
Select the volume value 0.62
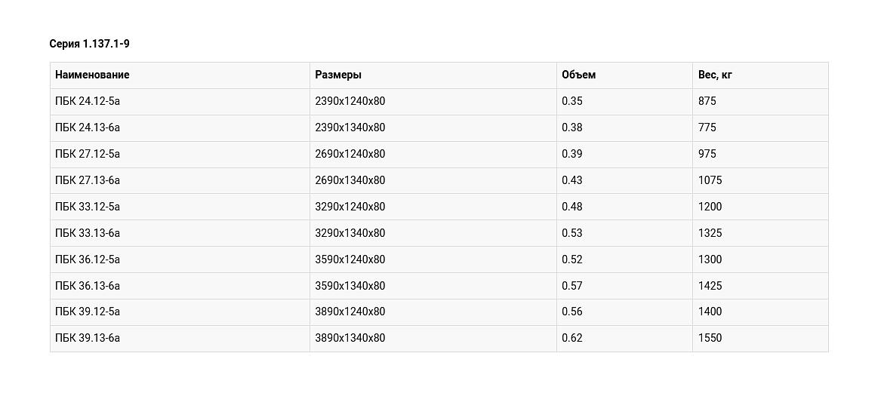(572, 338)
